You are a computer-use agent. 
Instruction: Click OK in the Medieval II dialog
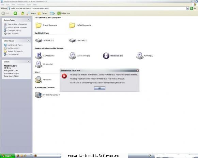[x=100, y=88]
